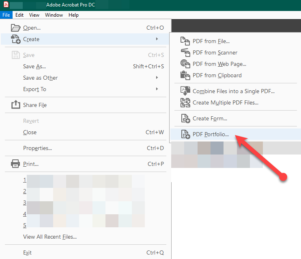Open the Edit menu

(x=19, y=15)
